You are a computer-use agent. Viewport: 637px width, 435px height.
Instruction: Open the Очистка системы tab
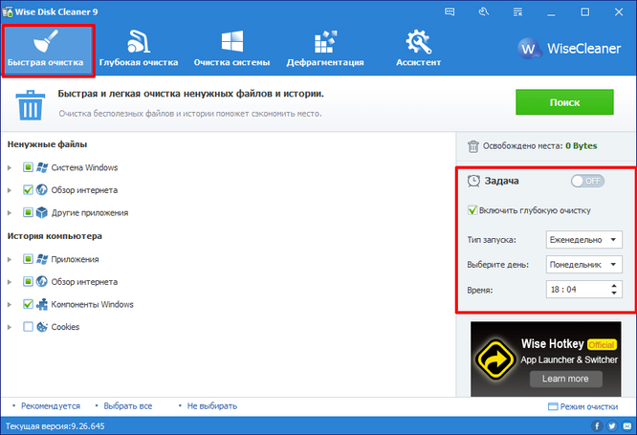231,50
